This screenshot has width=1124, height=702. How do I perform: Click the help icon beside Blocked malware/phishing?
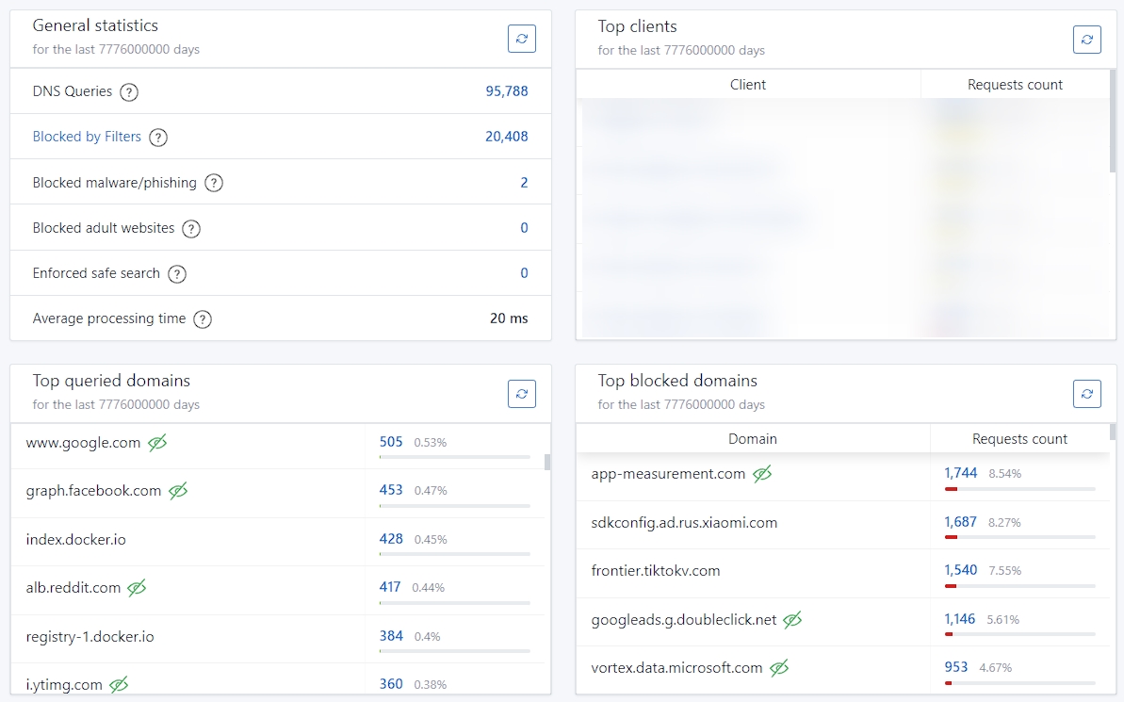coord(213,183)
